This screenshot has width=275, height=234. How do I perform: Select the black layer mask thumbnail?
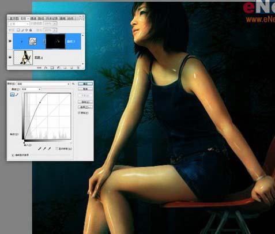click(55, 41)
